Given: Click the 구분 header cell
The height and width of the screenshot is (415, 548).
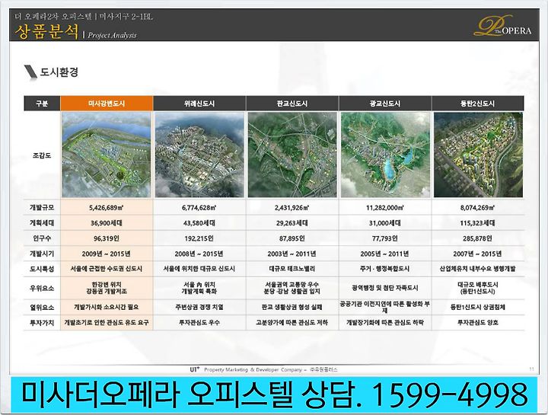Looking at the screenshot, I should pos(42,104).
